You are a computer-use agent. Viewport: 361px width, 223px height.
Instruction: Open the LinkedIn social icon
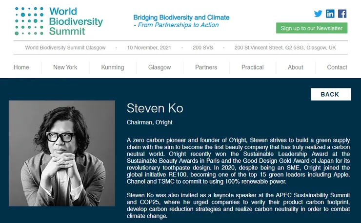click(x=330, y=14)
